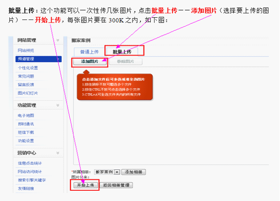Image resolution: width=280 pixels, height=201 pixels.
Task: Open 图片幻灯片 in the sidebar
Action: pos(28,93)
